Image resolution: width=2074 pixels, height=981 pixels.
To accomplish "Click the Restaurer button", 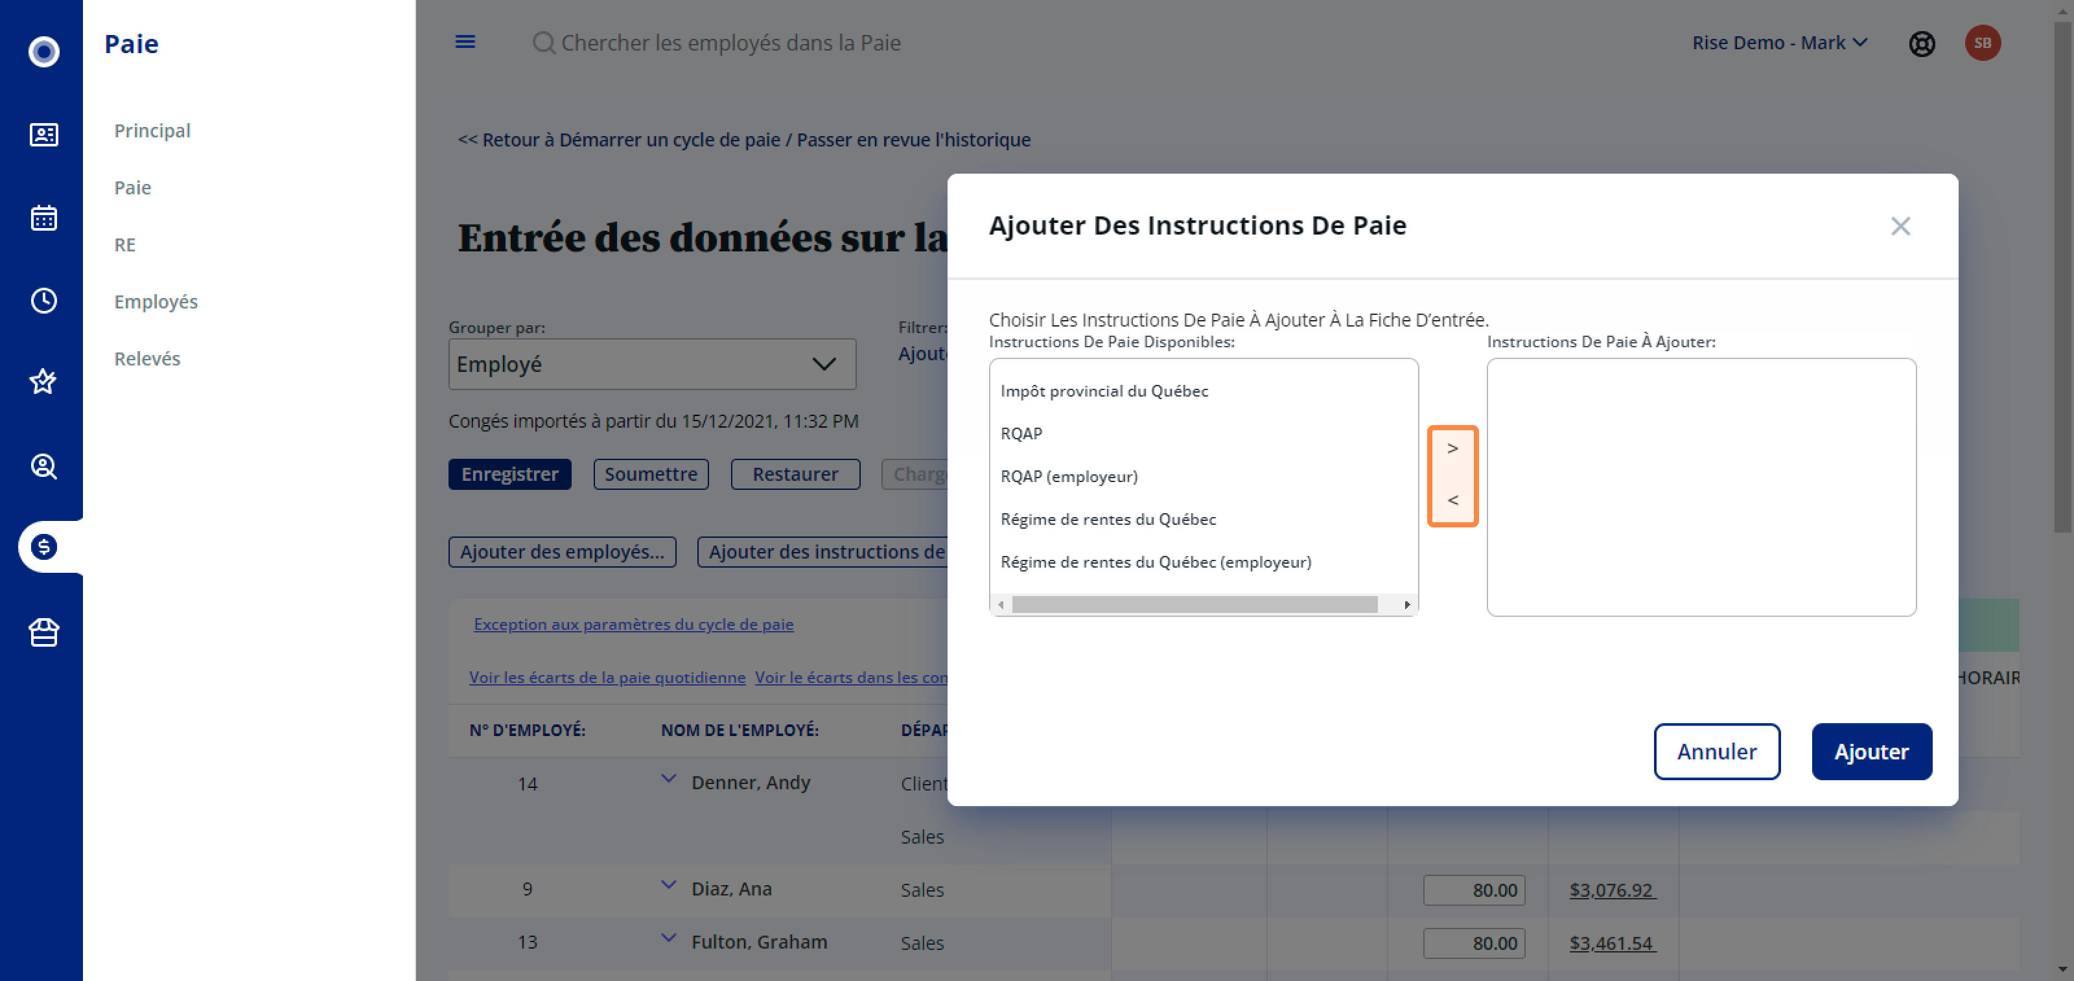I will (795, 474).
